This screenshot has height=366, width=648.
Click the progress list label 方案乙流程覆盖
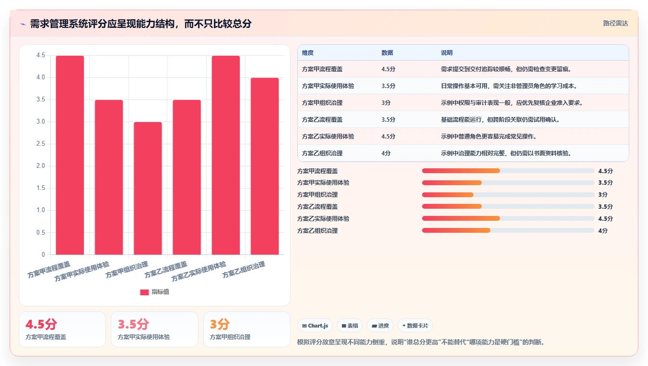(317, 207)
